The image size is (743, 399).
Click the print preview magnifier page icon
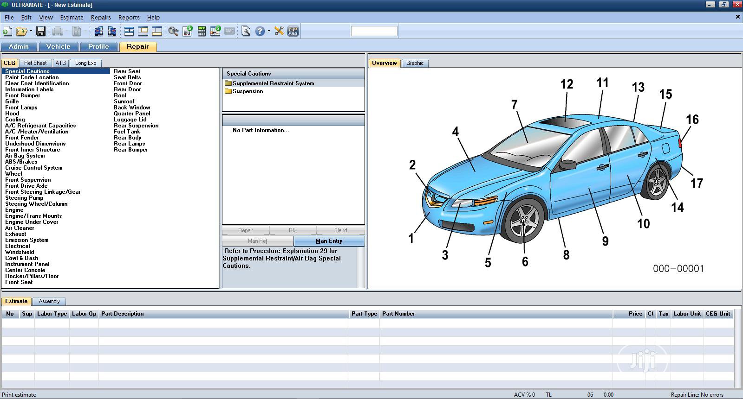[x=246, y=32]
